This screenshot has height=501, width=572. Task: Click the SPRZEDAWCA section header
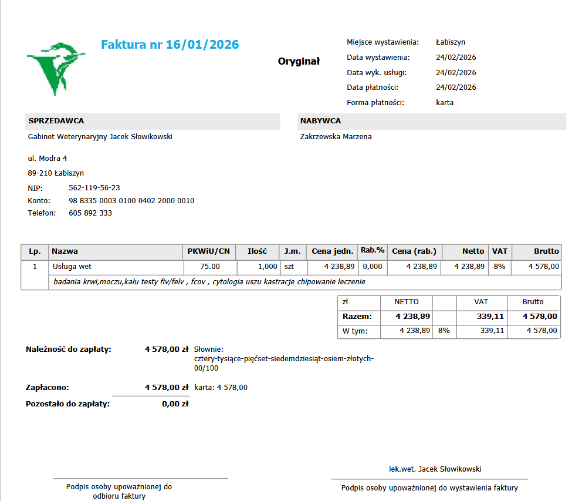click(x=153, y=121)
